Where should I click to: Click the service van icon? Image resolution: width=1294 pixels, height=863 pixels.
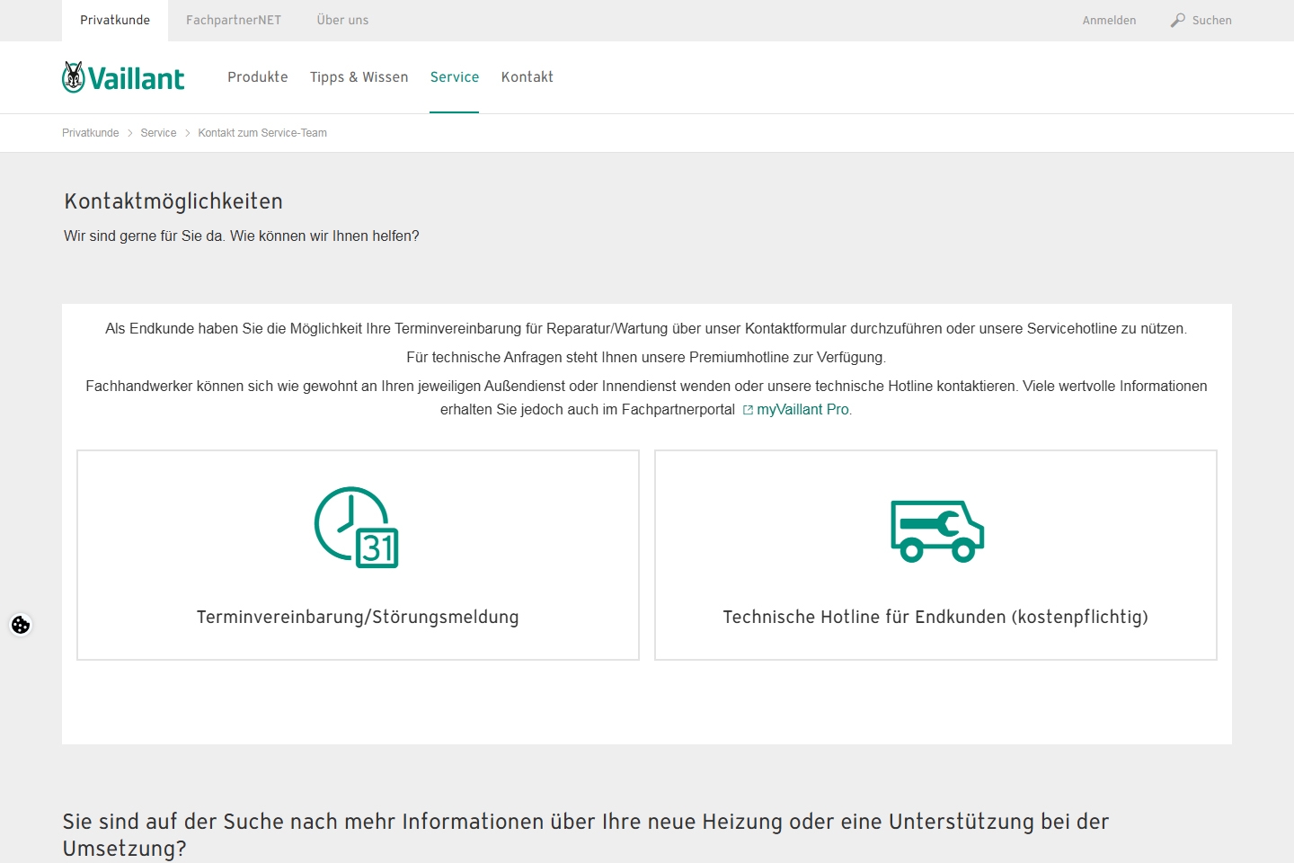coord(937,531)
